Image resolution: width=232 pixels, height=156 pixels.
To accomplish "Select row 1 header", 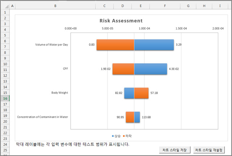I will 5,12.
